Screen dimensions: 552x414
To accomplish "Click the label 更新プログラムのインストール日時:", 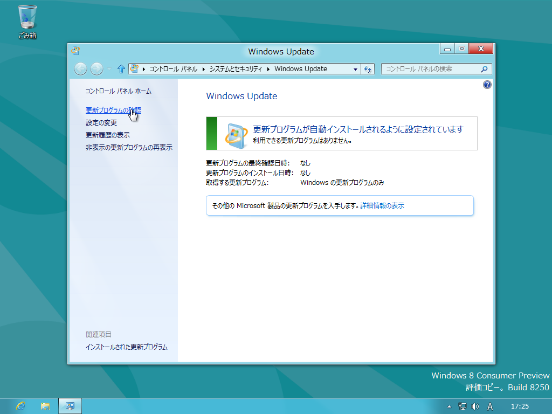I will [250, 173].
